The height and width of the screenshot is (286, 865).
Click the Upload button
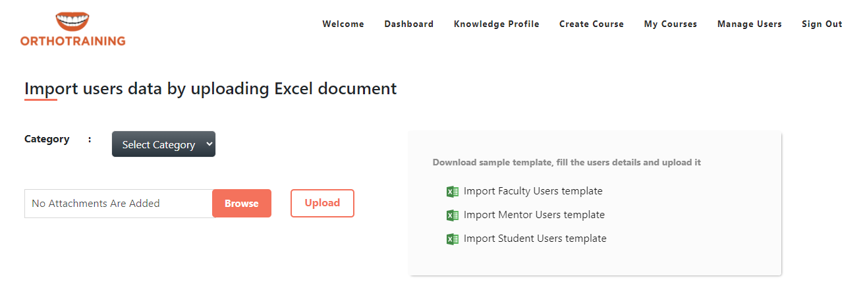click(x=322, y=203)
